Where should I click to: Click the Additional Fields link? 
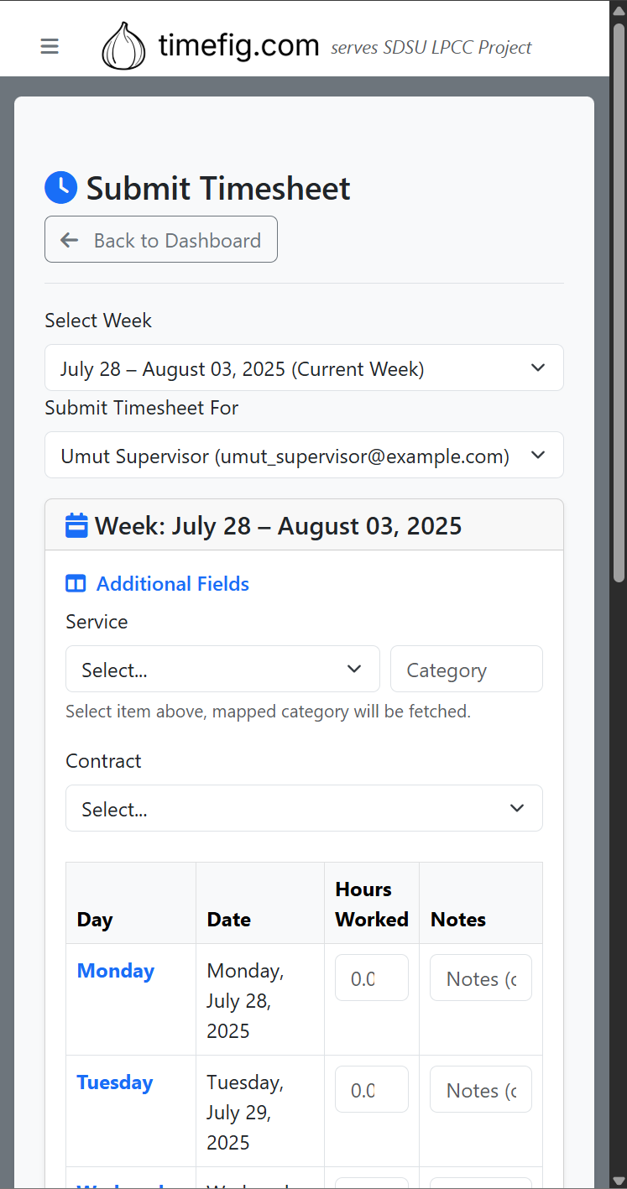tap(172, 583)
